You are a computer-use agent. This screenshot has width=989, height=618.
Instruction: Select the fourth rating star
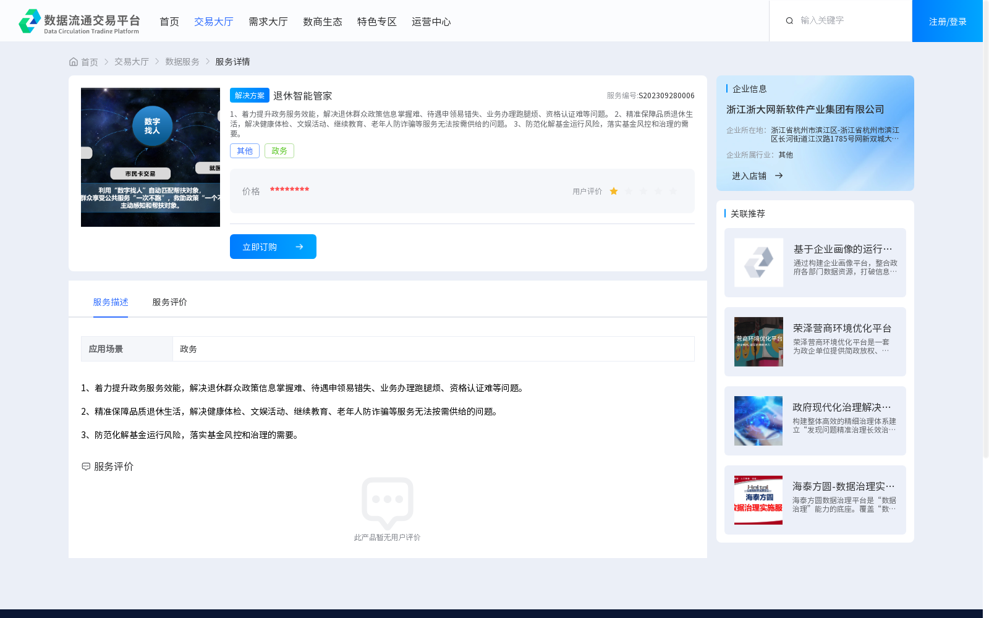658,192
